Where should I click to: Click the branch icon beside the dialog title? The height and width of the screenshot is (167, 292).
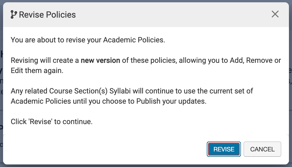pos(14,15)
